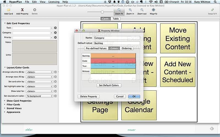The height and width of the screenshot is (137, 220).
Task: Switch to the Cards view tab
Action: pos(105,19)
